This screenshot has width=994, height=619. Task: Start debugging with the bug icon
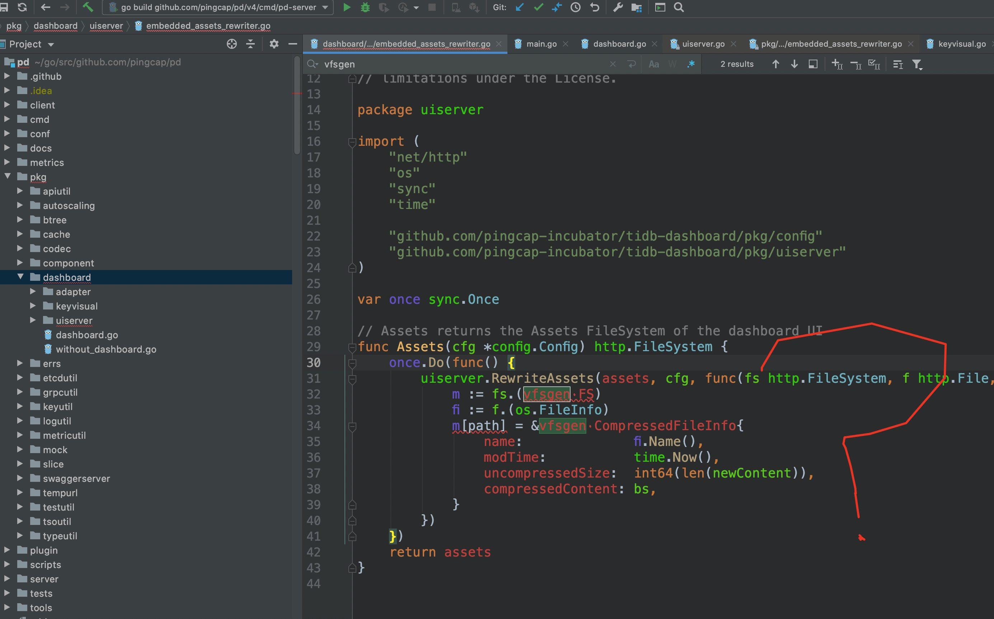click(x=365, y=8)
